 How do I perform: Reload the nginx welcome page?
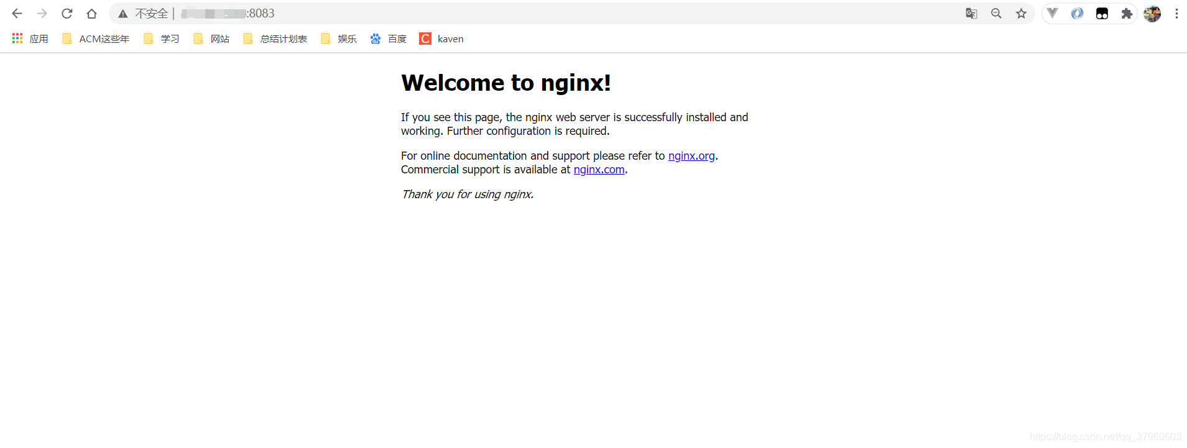[x=67, y=14]
